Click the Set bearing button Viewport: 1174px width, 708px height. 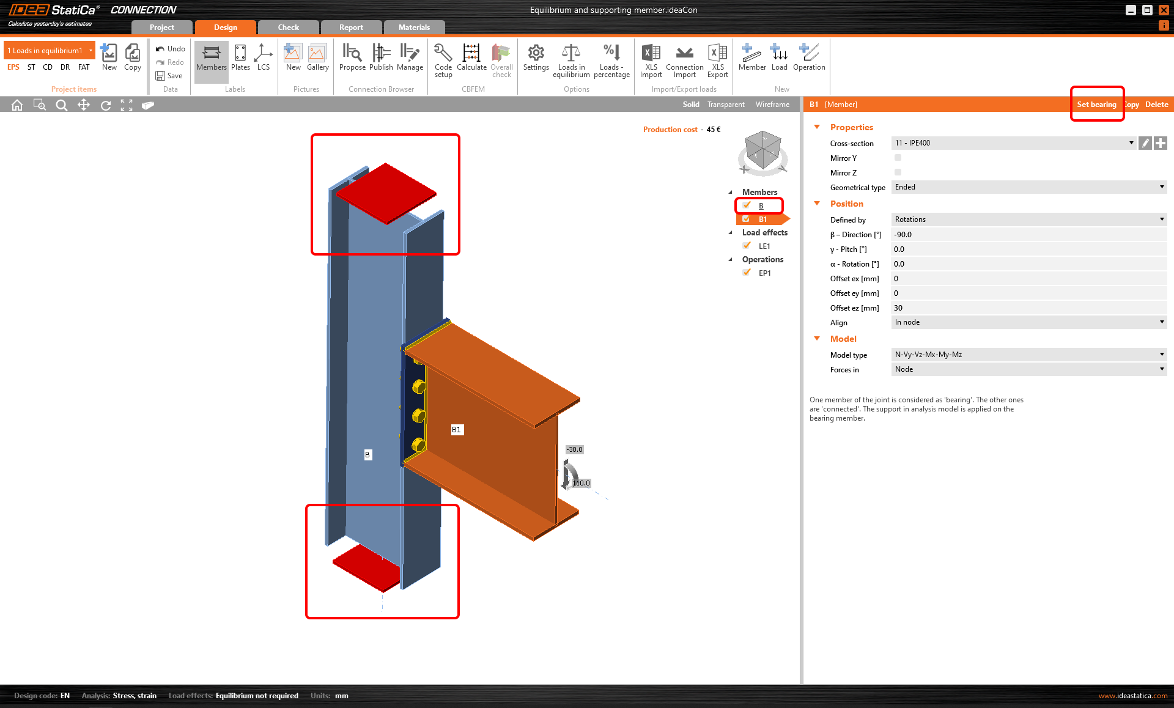(x=1096, y=105)
